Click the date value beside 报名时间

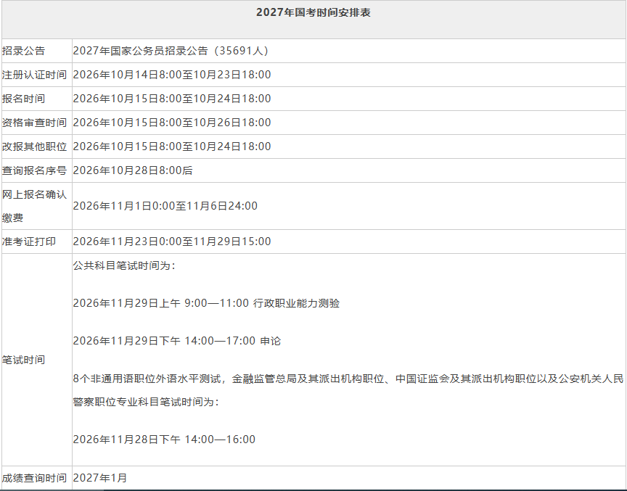tap(172, 99)
